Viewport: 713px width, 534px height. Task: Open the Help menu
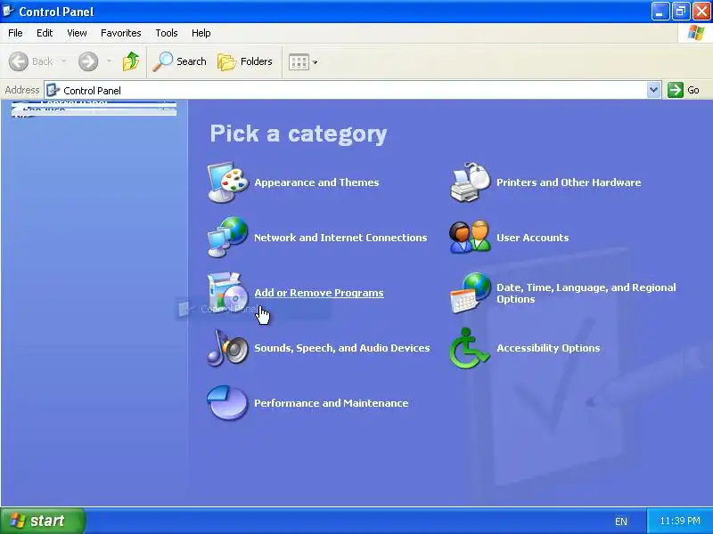click(201, 33)
